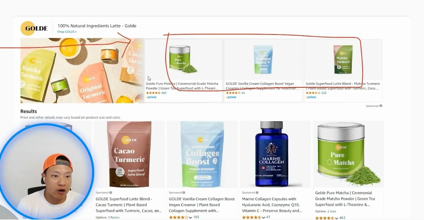This screenshot has width=424, height=220.
Task: Click prime badge under Golde Pure Matcha ad
Action: [151, 97]
